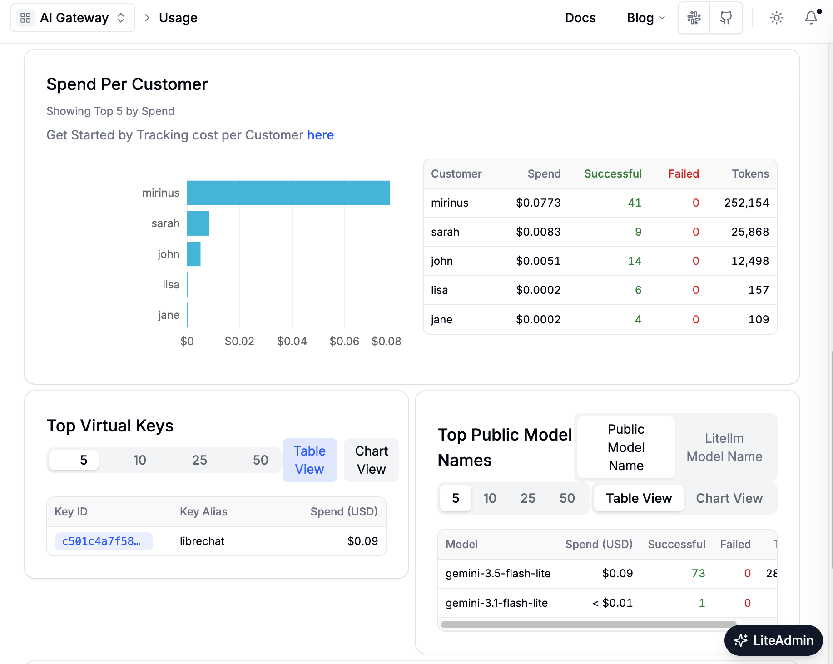Open the notifications bell
This screenshot has width=833, height=664.
pyautogui.click(x=811, y=18)
